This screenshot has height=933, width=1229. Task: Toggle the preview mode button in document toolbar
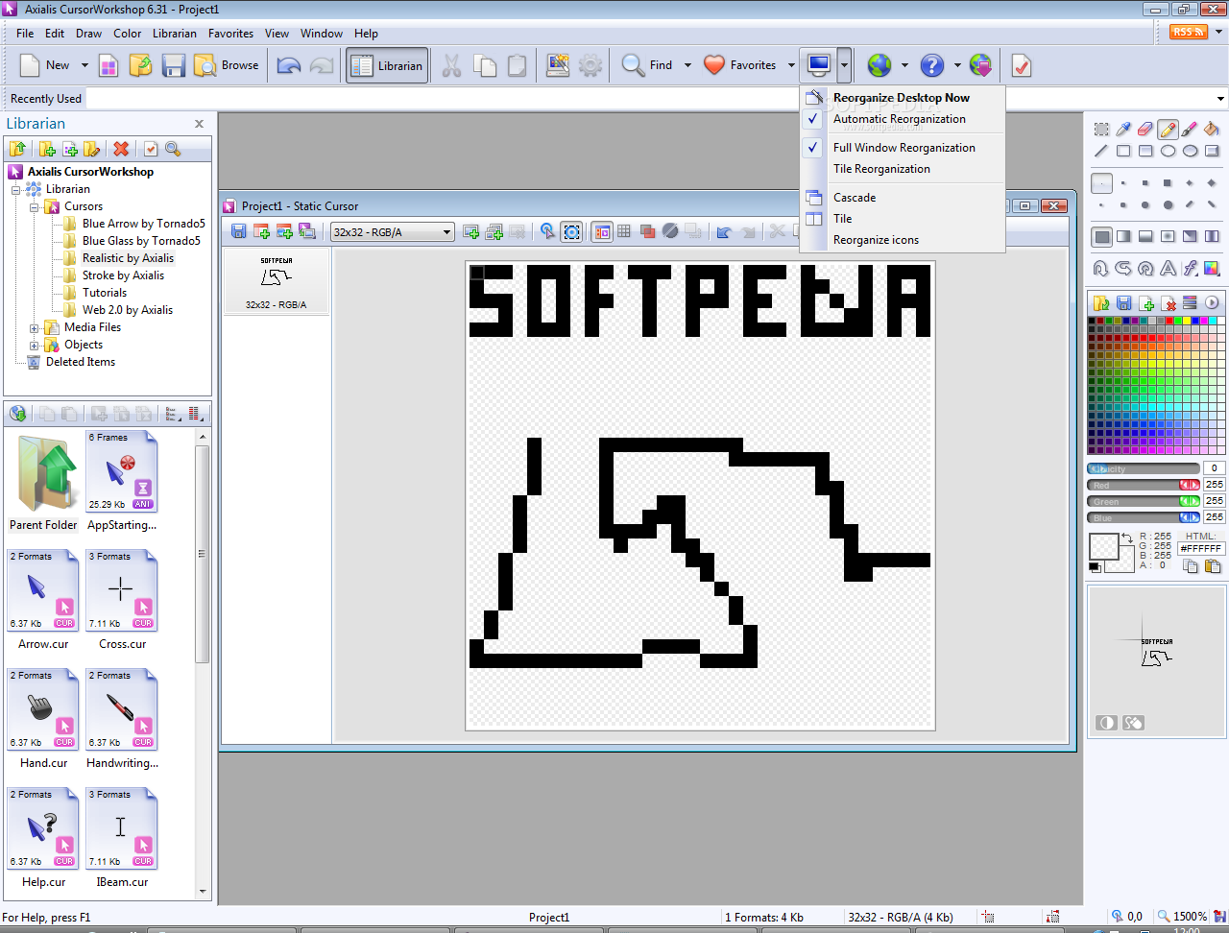pos(602,231)
